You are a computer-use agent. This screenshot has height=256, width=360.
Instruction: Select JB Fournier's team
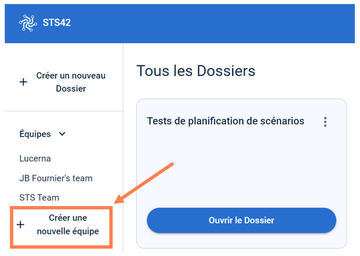coord(56,178)
